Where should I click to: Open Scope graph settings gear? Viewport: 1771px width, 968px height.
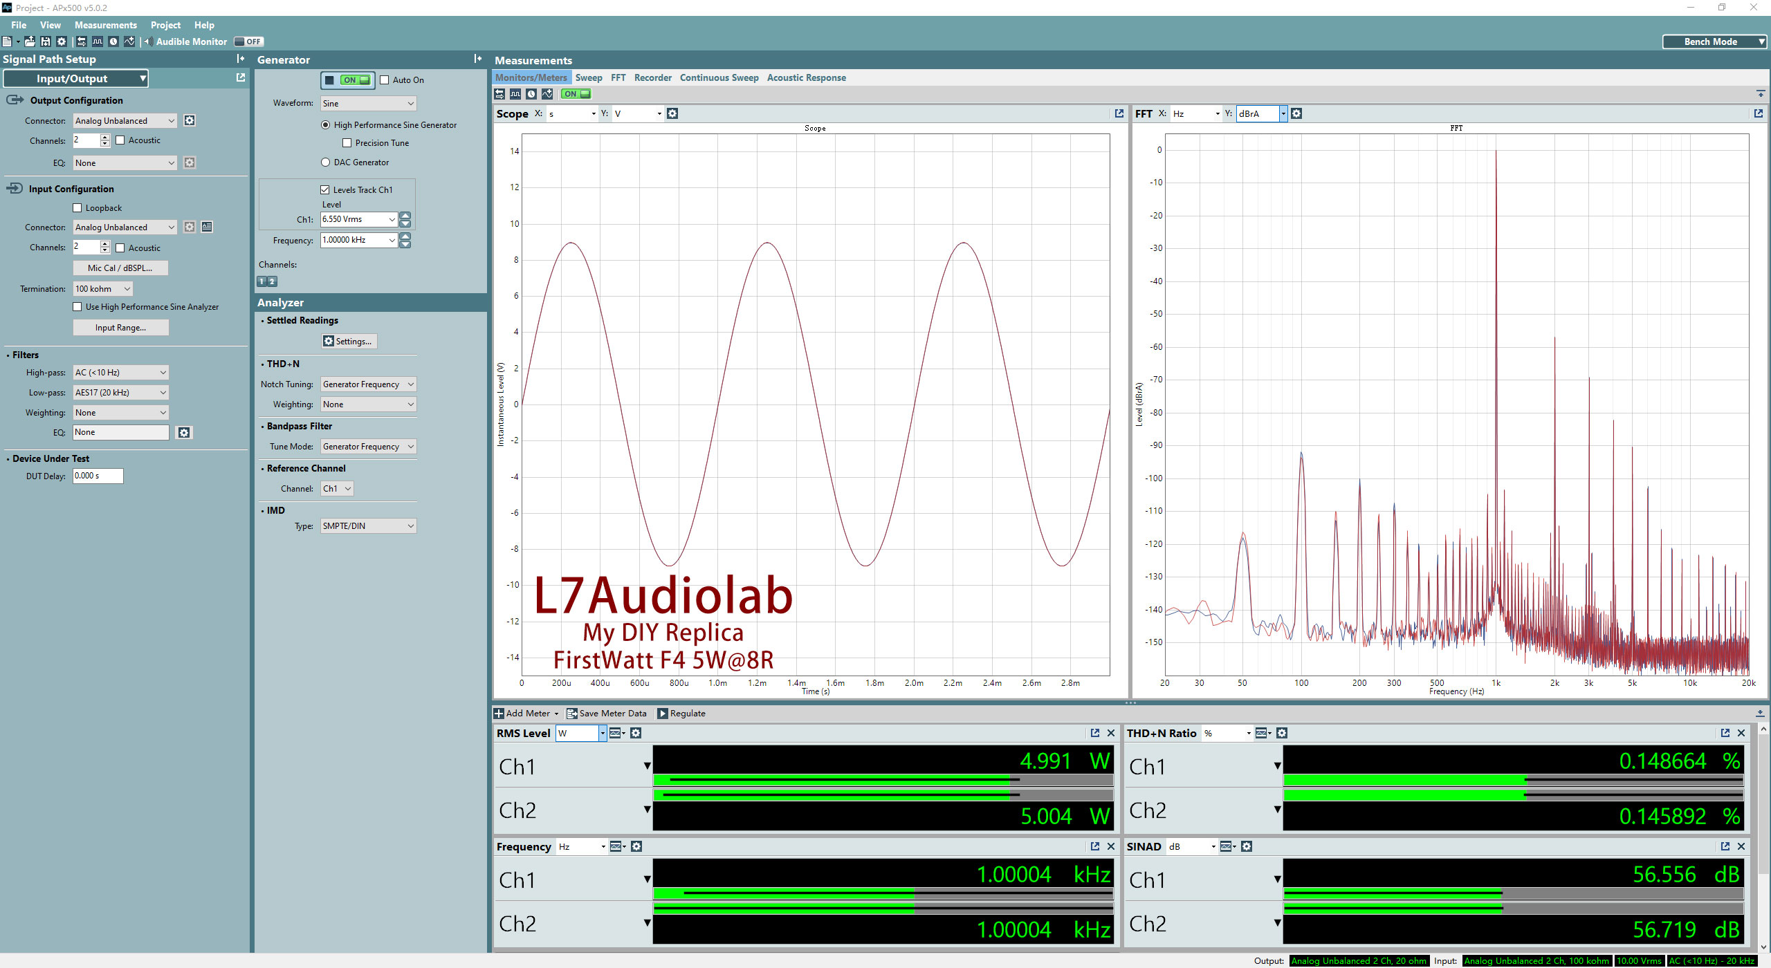pos(672,113)
